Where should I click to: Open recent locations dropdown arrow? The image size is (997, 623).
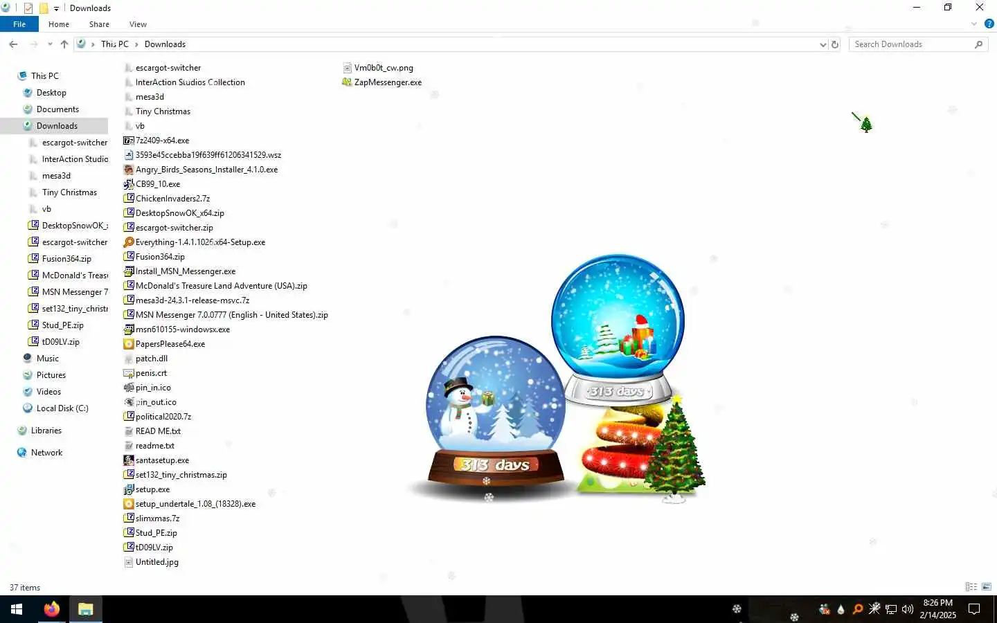tap(50, 44)
